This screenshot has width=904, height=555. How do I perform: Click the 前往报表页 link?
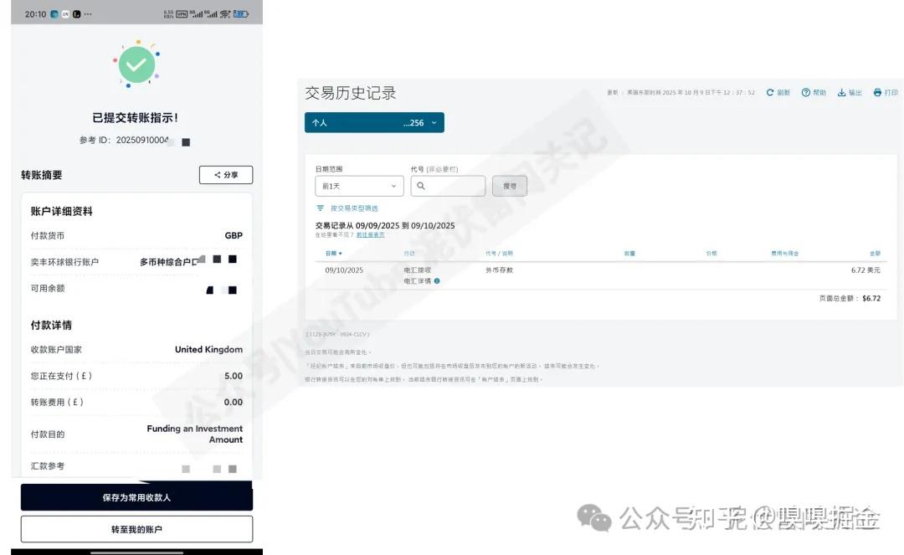click(370, 235)
